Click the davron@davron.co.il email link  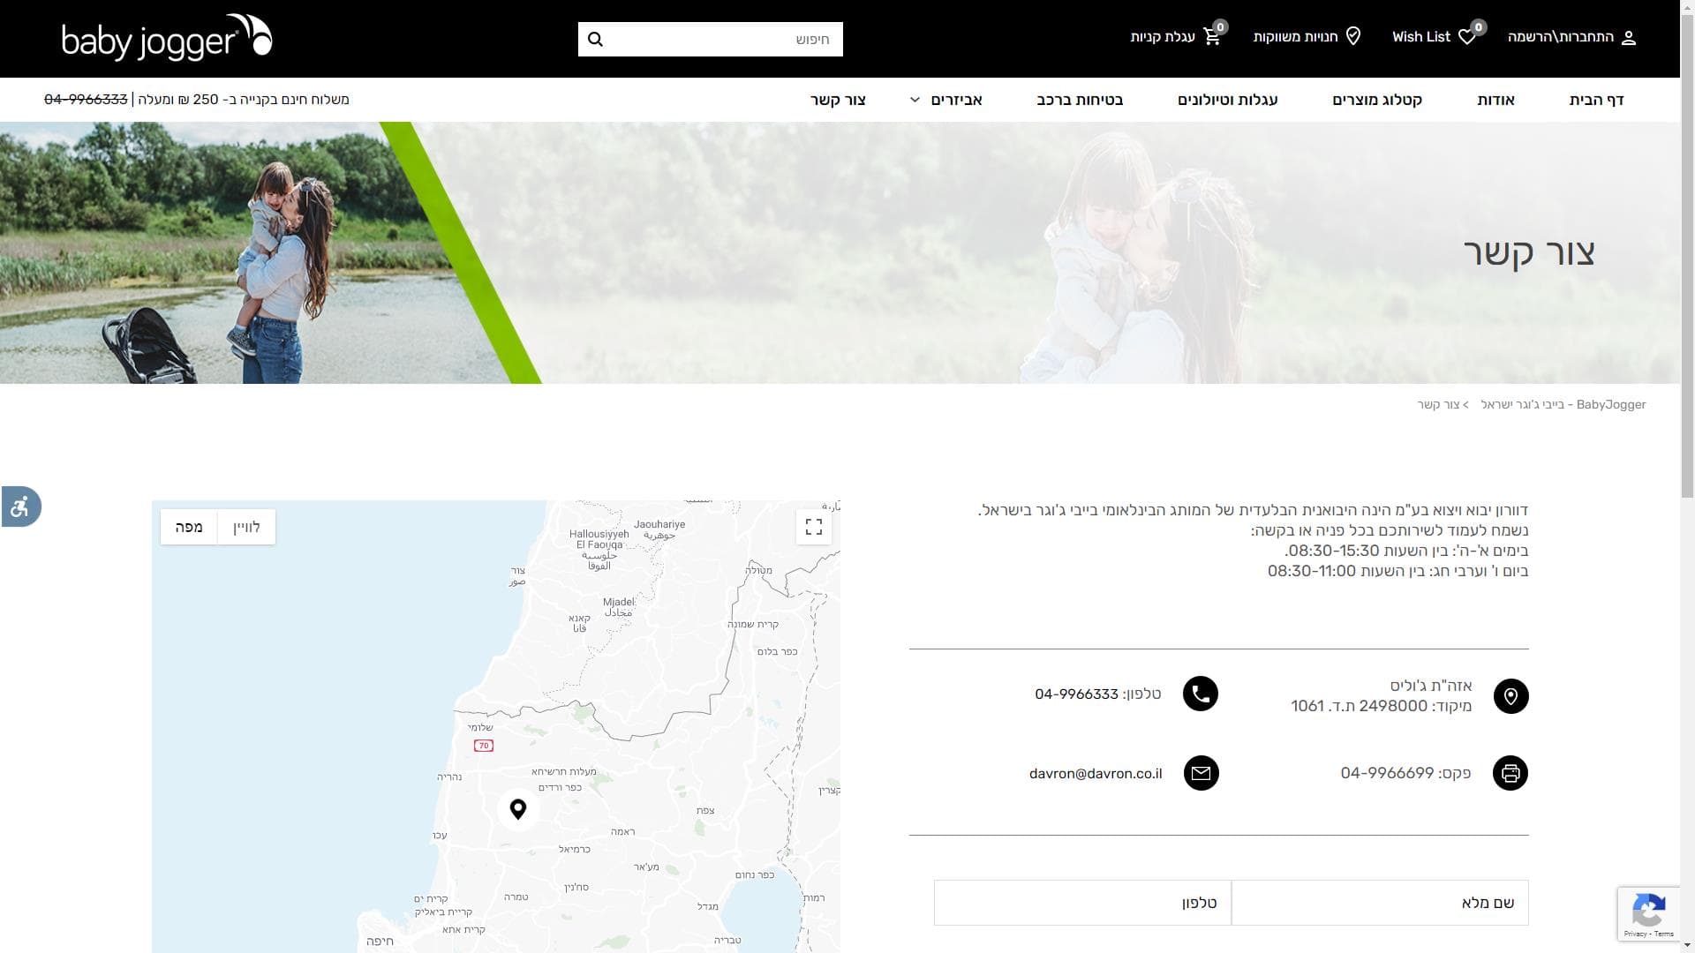point(1095,774)
